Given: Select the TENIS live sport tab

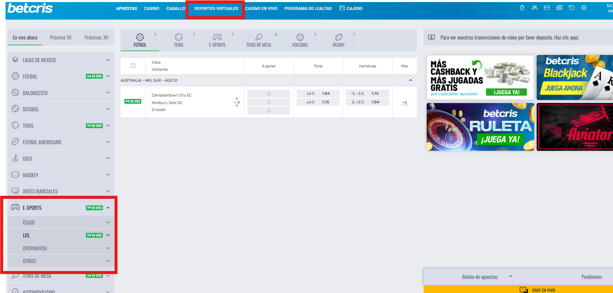Looking at the screenshot, I should pyautogui.click(x=178, y=40).
